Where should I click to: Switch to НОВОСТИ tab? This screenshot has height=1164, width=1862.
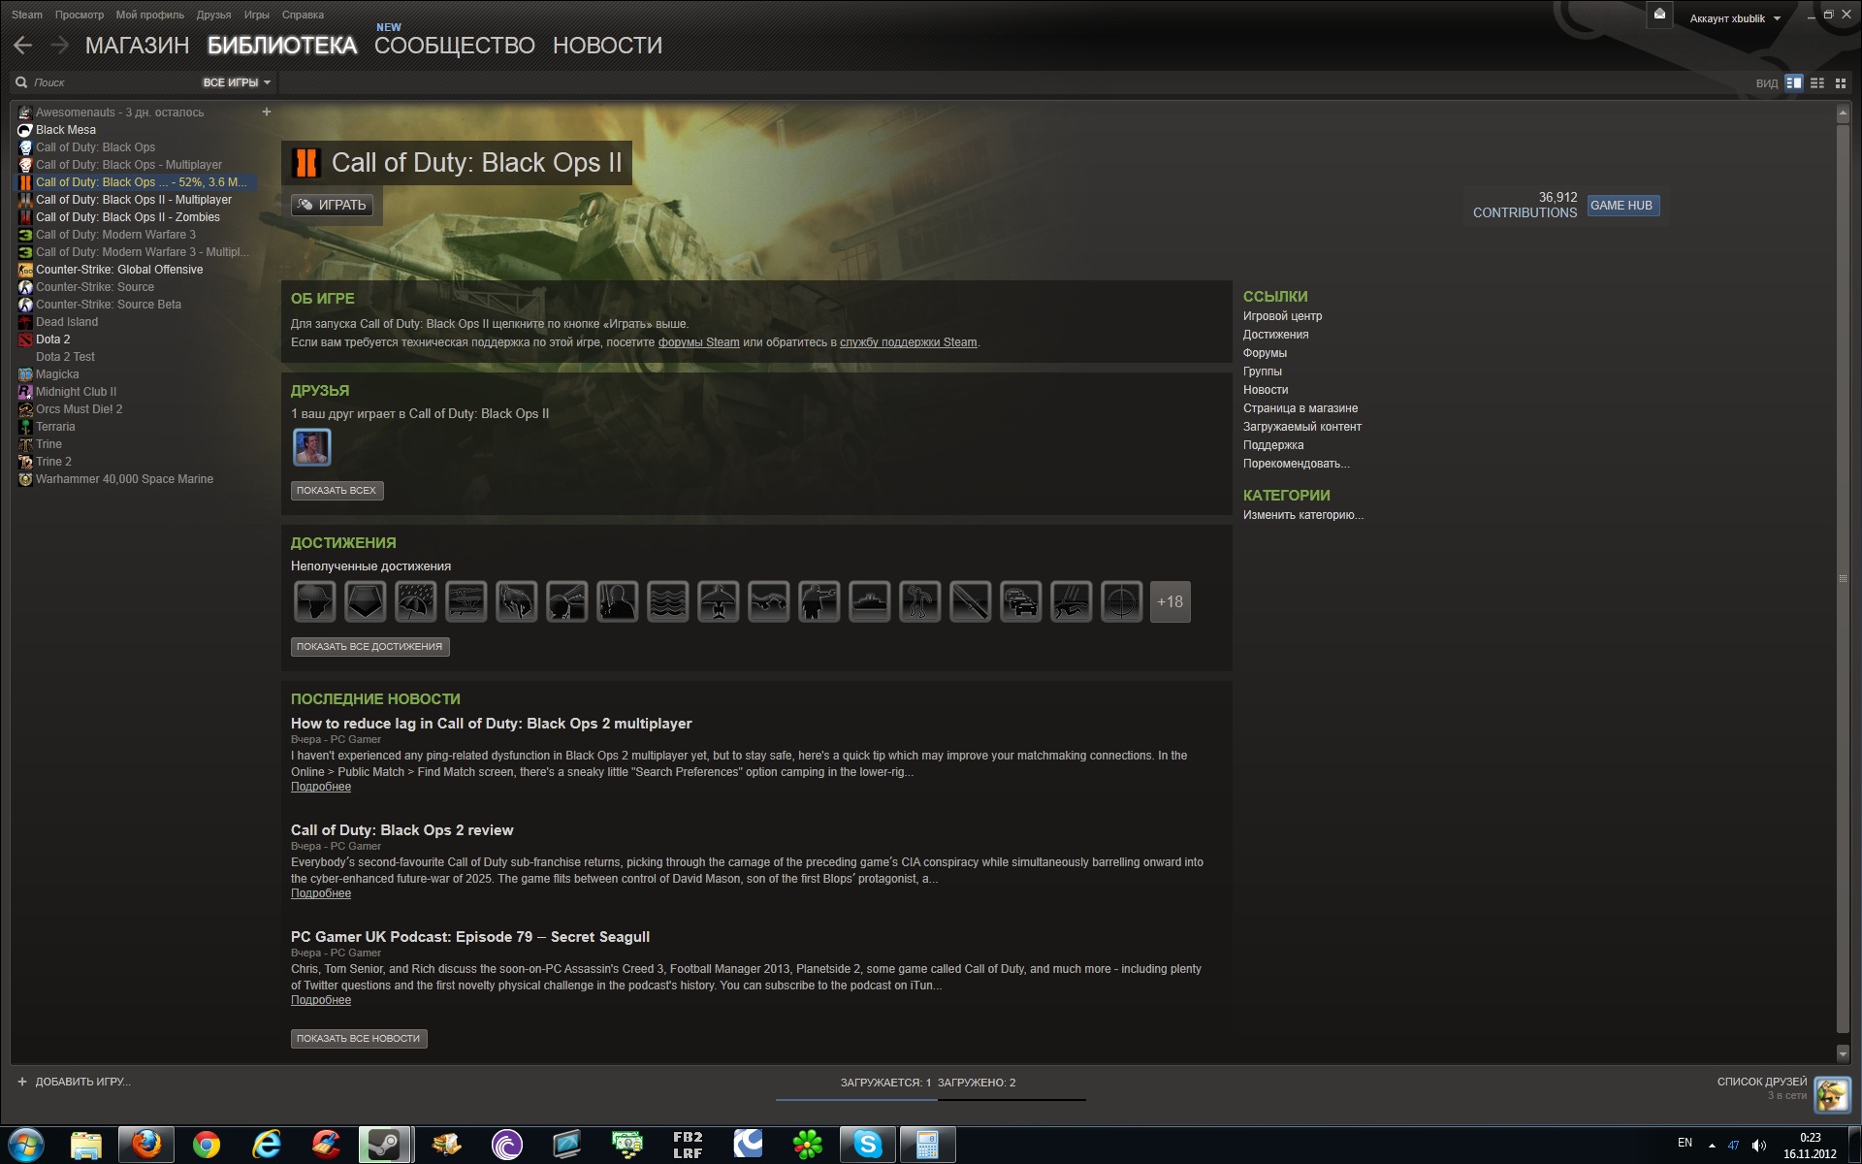pyautogui.click(x=607, y=46)
